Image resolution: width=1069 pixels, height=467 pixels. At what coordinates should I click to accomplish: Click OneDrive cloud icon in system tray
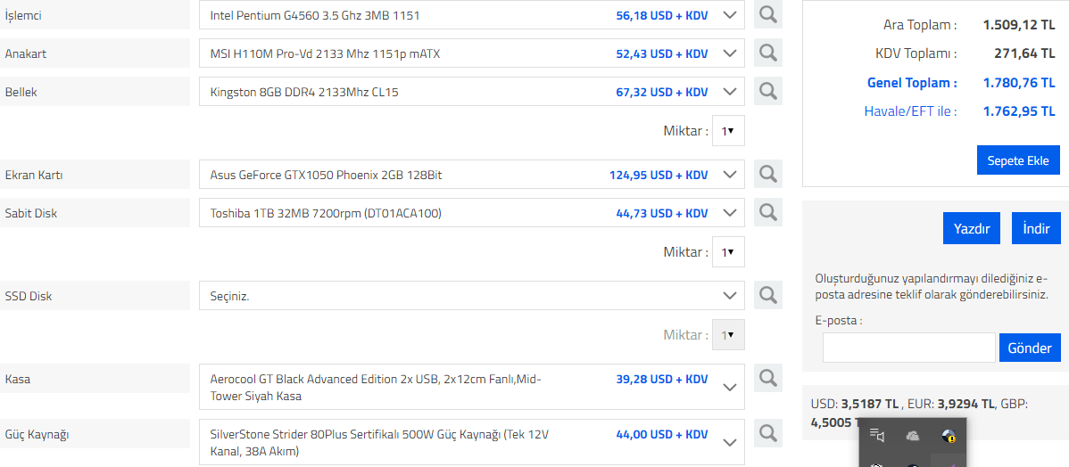coord(913,436)
